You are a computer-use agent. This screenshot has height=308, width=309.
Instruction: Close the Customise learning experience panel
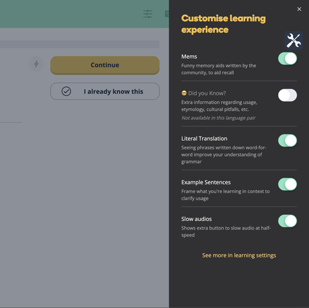pyautogui.click(x=299, y=9)
